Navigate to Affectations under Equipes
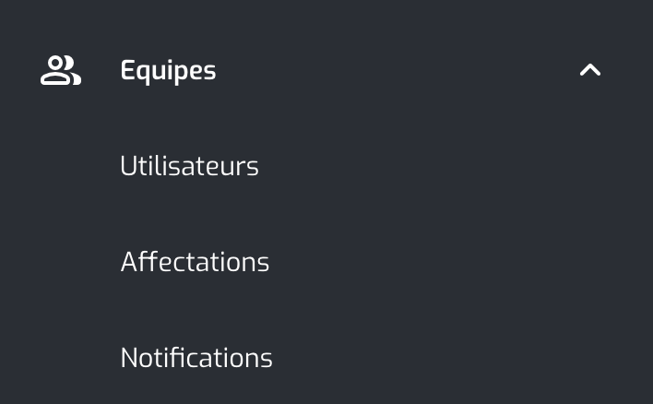653x404 pixels. click(195, 262)
